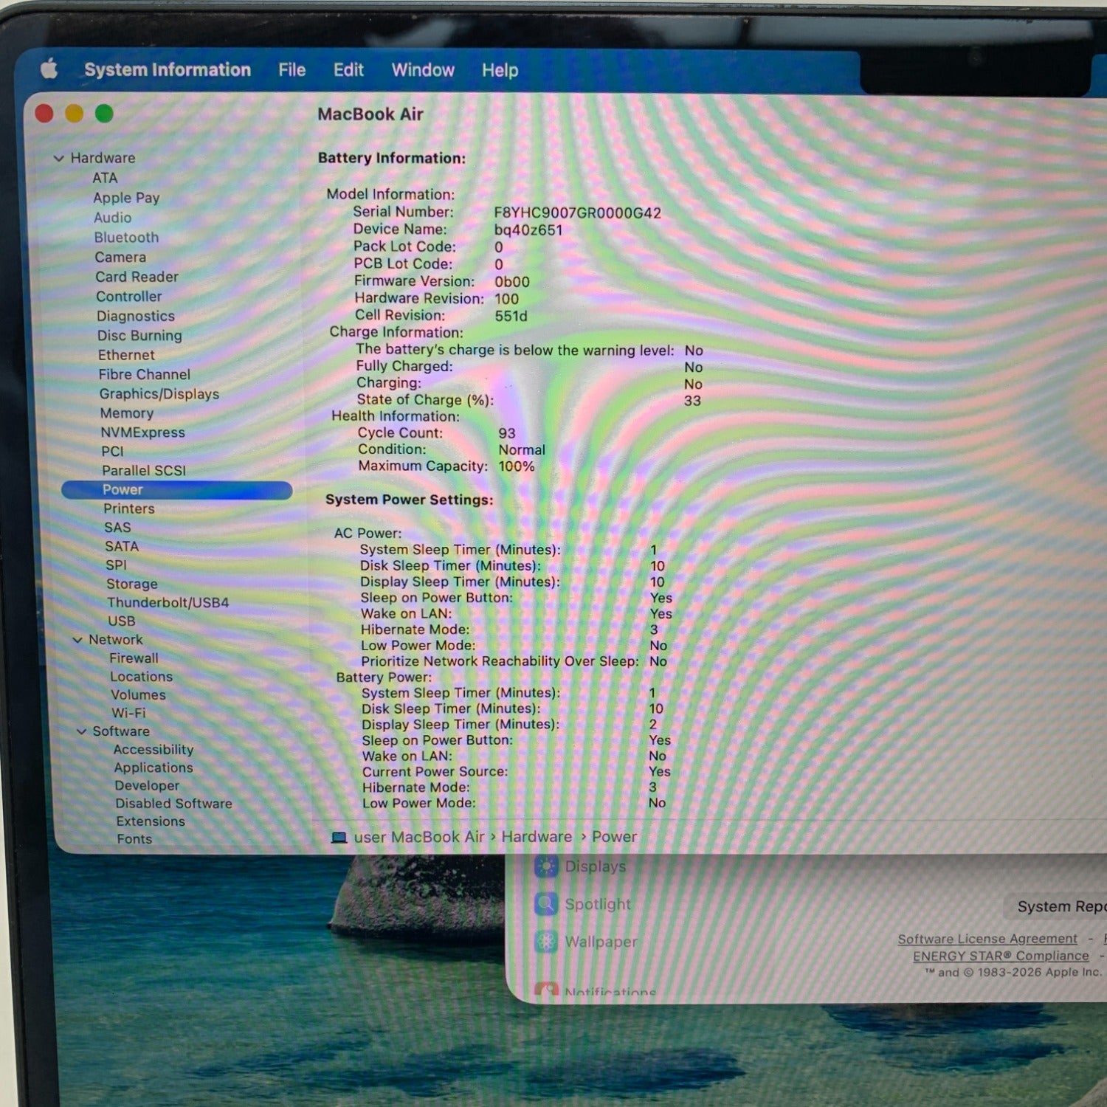Select Diagnostics in the sidebar
1107x1107 pixels.
click(136, 316)
